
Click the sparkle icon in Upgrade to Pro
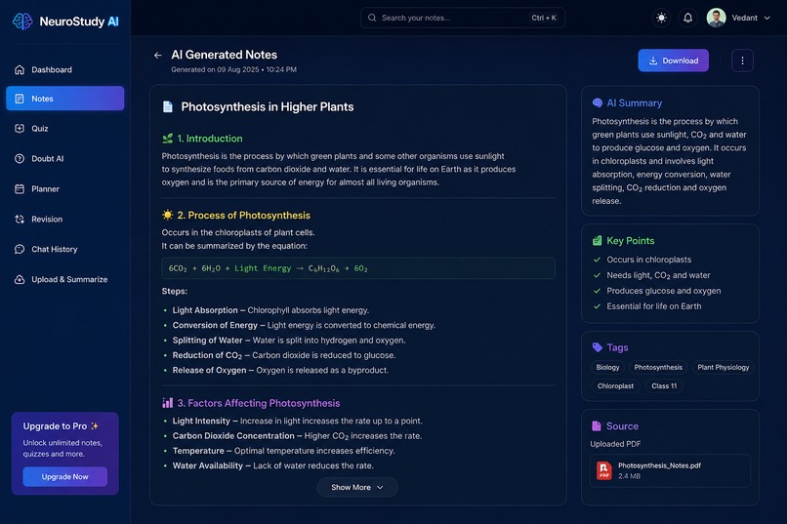pos(95,425)
